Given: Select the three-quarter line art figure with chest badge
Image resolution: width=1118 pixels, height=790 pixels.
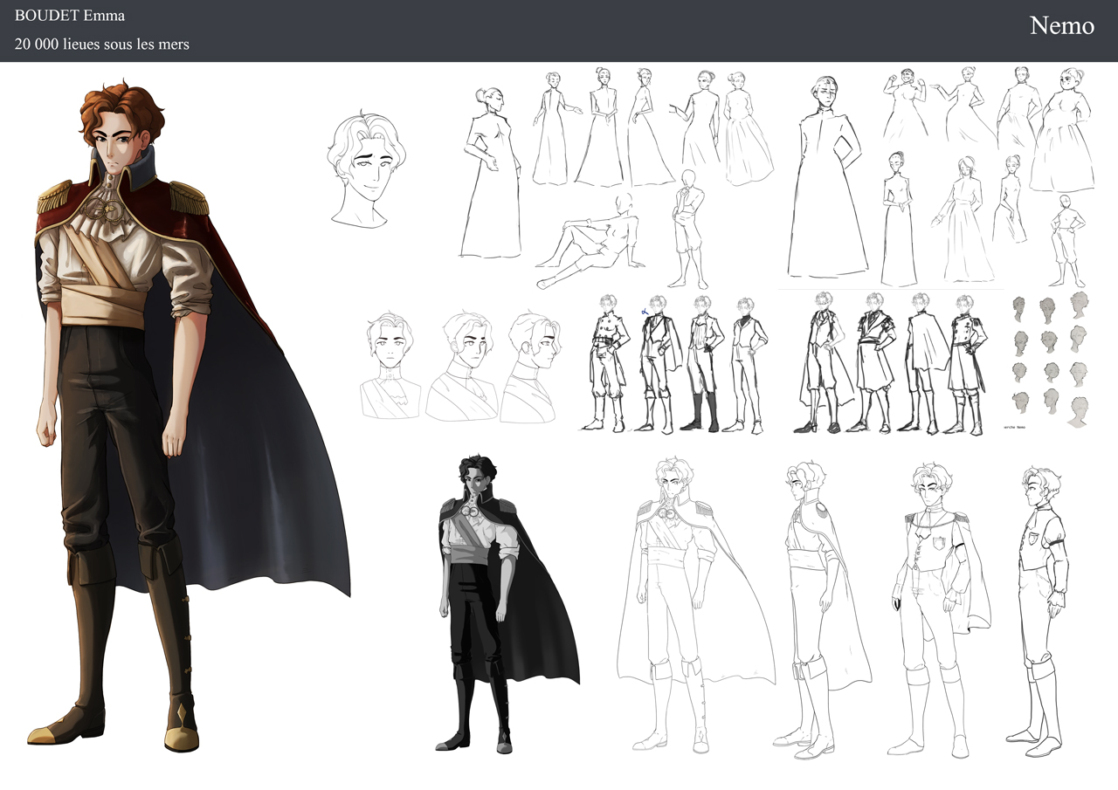Looking at the screenshot, I should coord(940,608).
